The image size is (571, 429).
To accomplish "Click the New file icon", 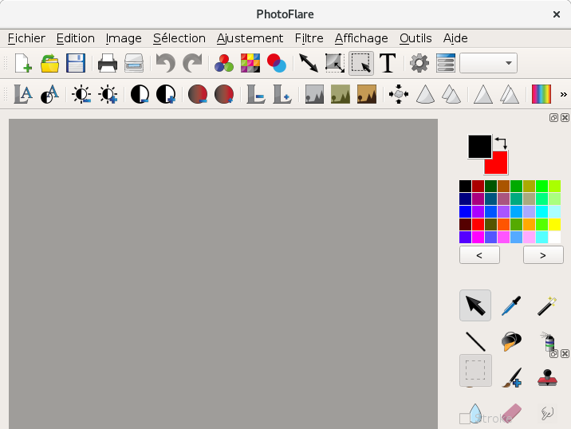I will click(23, 63).
